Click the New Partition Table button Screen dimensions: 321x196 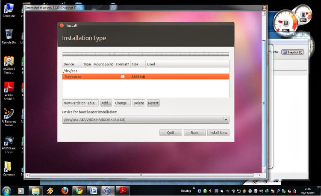click(80, 103)
